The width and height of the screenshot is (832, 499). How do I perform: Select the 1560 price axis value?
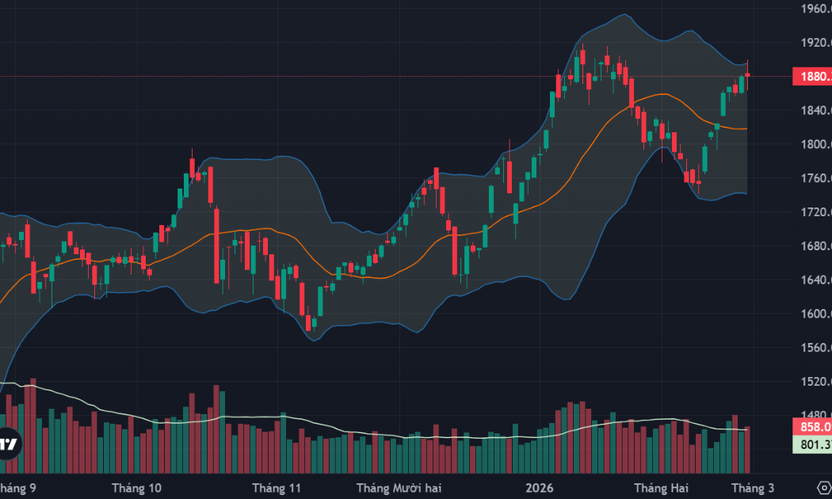[815, 348]
